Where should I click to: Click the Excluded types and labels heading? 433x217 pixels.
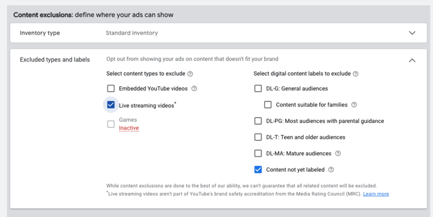[55, 60]
